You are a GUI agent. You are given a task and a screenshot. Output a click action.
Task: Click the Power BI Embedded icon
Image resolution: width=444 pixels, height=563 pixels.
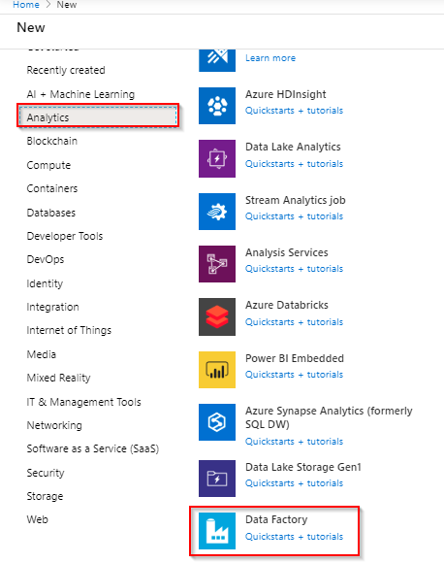[x=217, y=370]
